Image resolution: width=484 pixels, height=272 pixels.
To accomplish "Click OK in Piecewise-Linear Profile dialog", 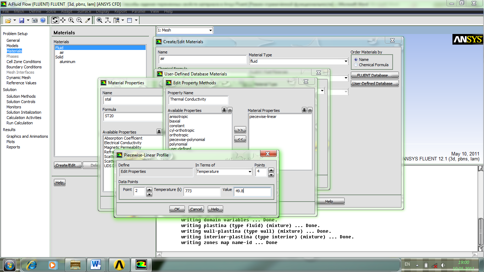I will coord(177,209).
